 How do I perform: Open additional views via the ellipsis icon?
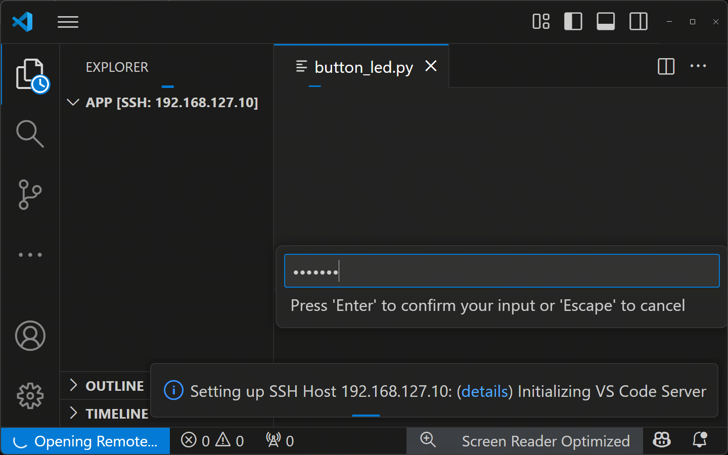coord(30,254)
